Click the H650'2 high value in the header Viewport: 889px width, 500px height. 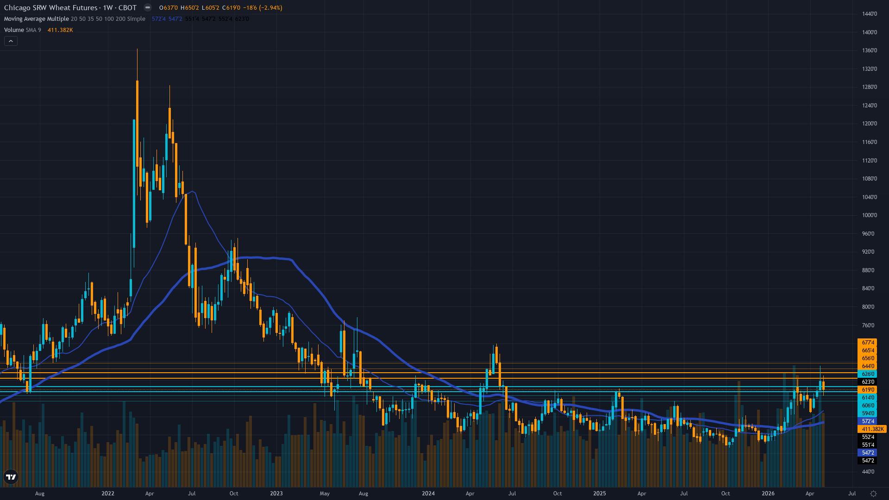[x=190, y=8]
